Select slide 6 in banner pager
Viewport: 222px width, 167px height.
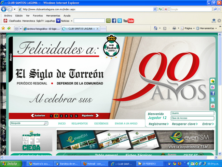(76, 116)
